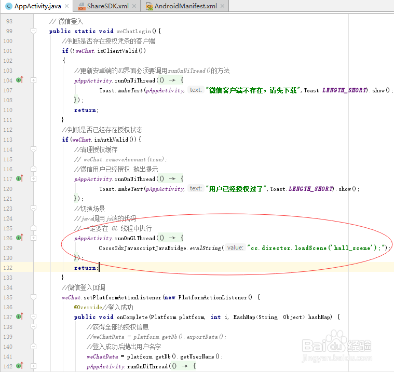This screenshot has width=394, height=372.
Task: Collapse the comment fold at line 138
Action: [33, 326]
